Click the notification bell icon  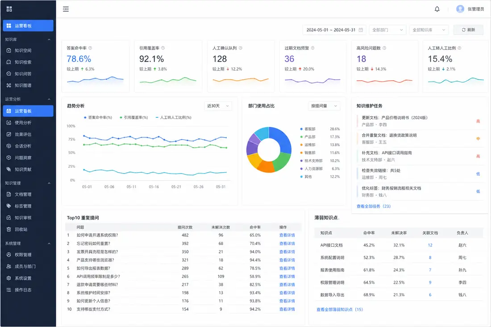coord(437,9)
